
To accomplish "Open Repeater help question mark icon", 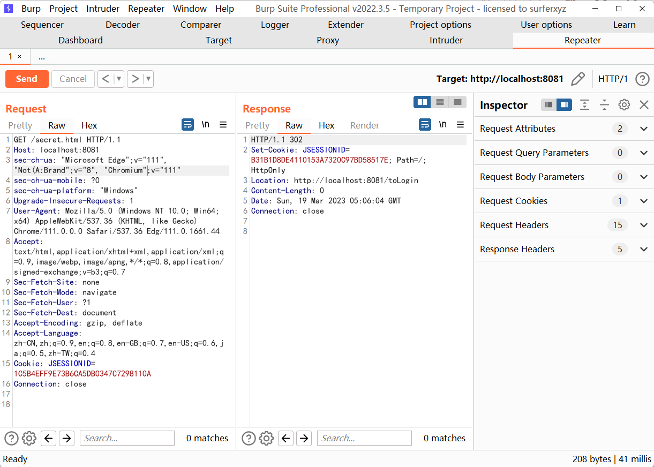I will tap(642, 79).
